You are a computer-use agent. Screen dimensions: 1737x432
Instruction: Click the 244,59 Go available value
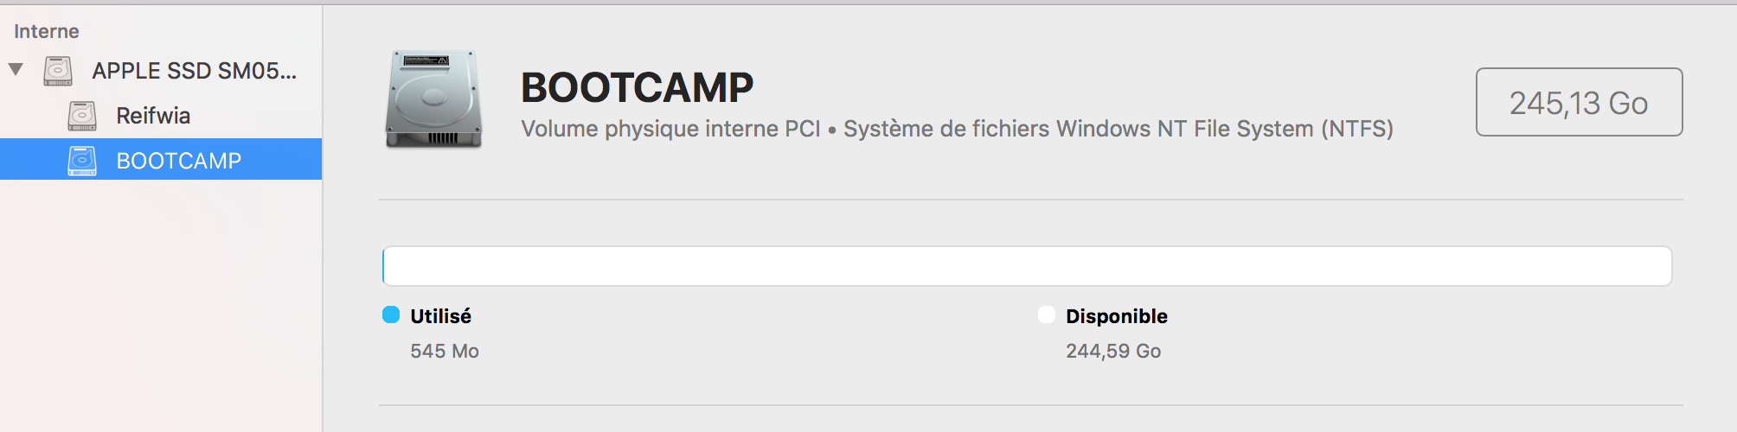pos(1113,351)
